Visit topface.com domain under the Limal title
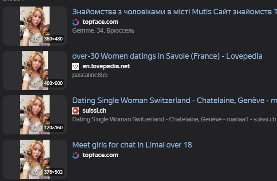The image size is (277, 181). [100, 155]
